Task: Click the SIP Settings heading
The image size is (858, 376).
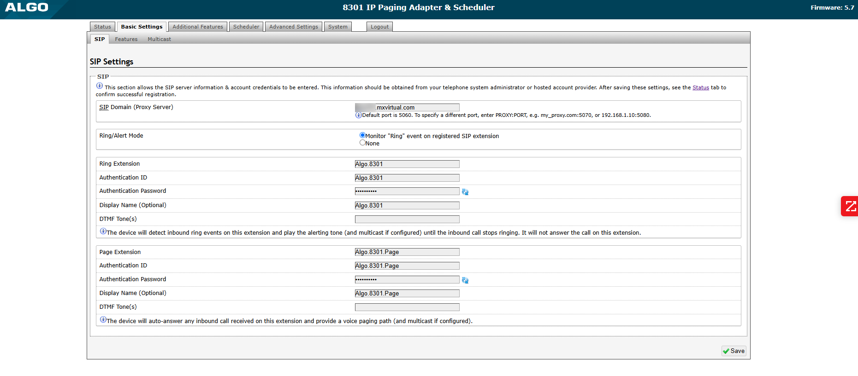Action: click(112, 62)
